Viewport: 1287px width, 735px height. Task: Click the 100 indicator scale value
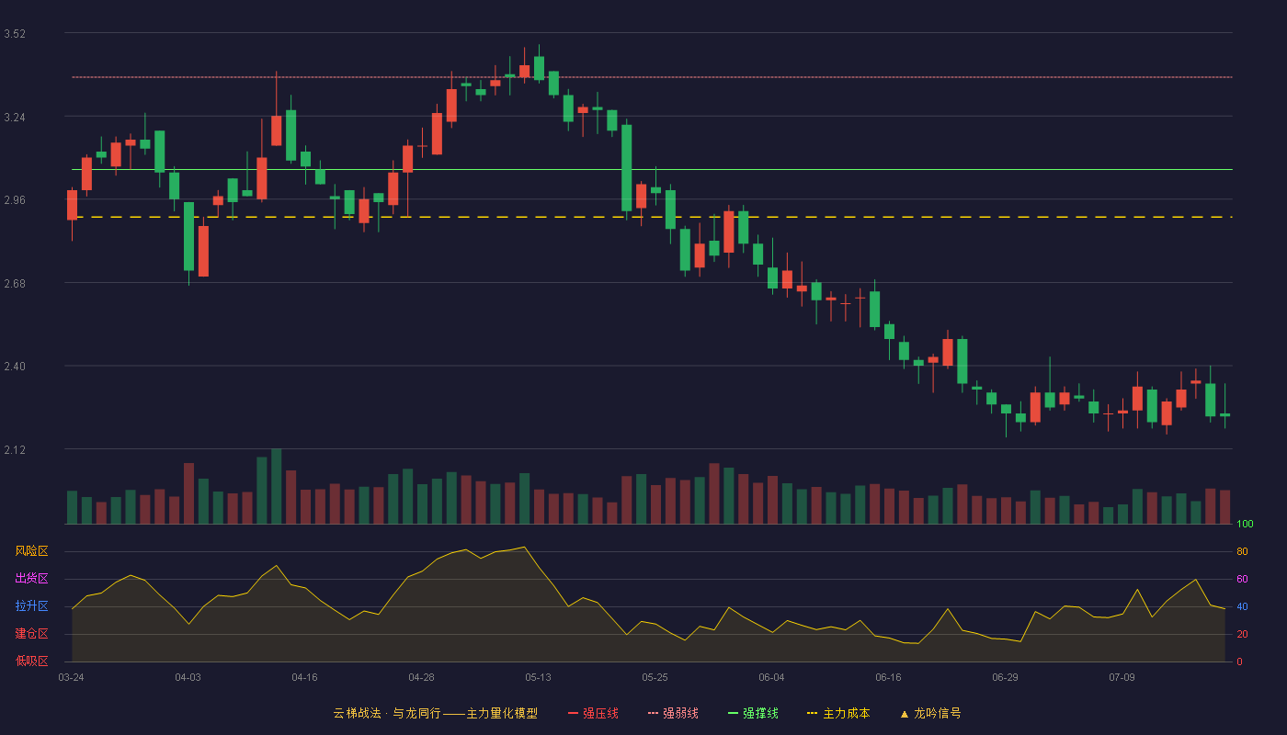(1245, 525)
